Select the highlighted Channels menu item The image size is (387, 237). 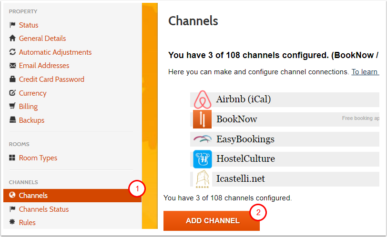tap(72, 196)
